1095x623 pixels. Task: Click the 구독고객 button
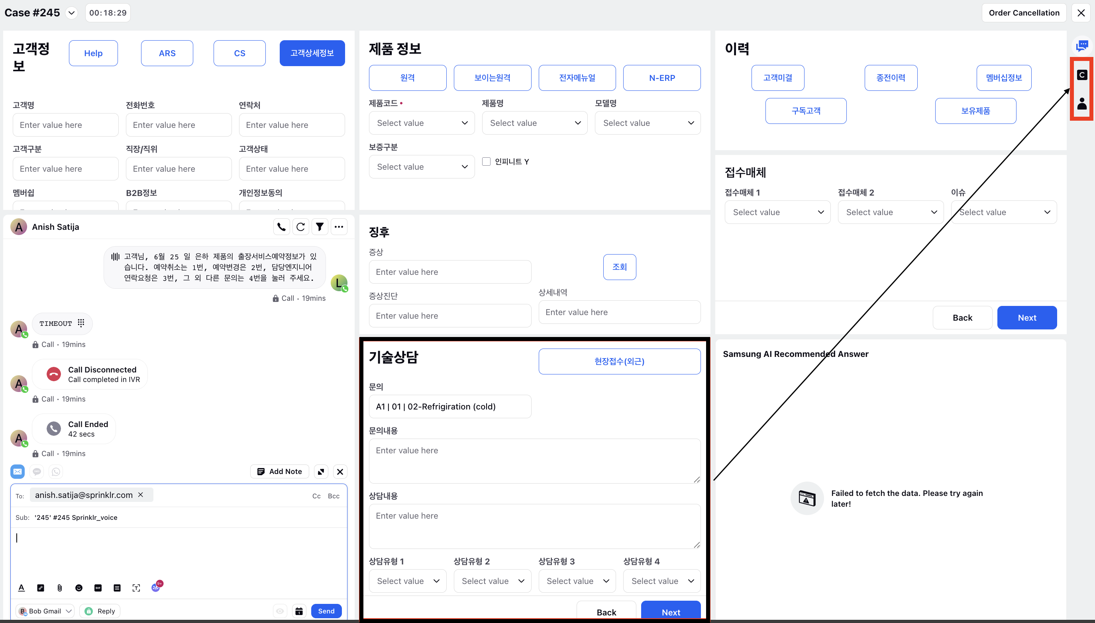pyautogui.click(x=806, y=111)
